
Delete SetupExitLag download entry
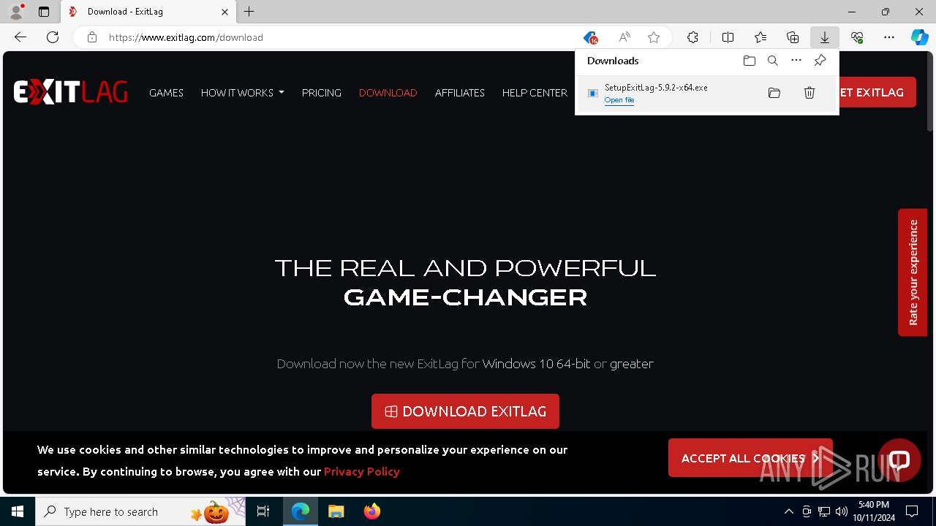coord(809,93)
